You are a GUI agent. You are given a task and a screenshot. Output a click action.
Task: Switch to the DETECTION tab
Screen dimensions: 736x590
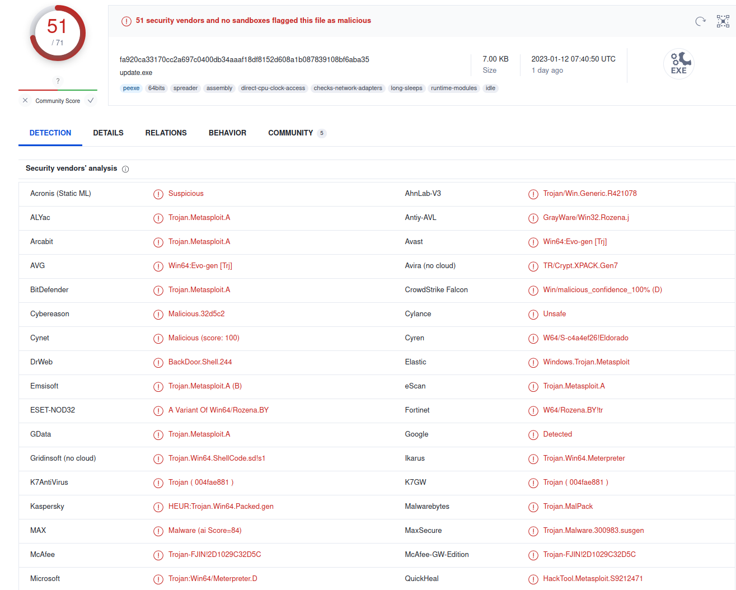click(50, 133)
